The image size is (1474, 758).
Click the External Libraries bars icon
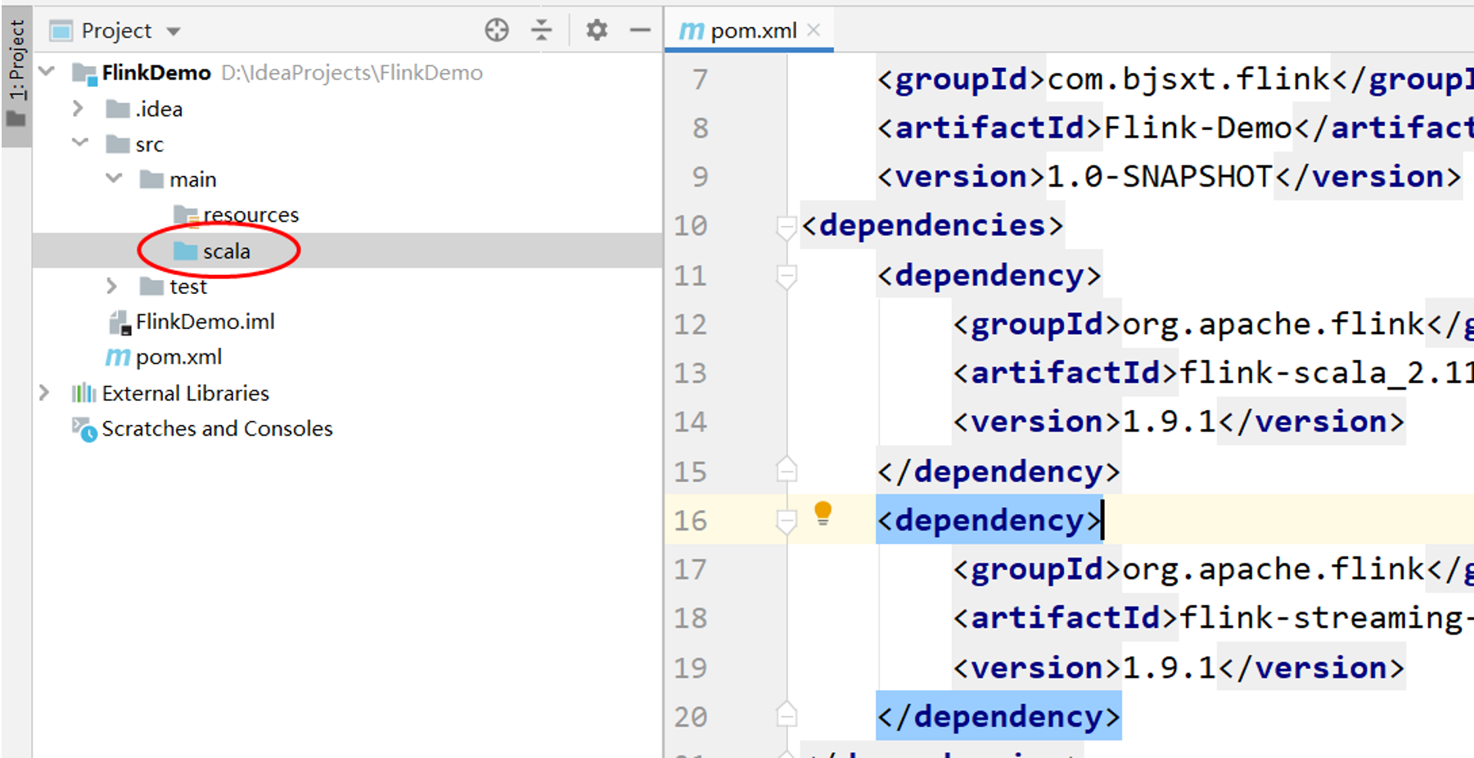pyautogui.click(x=83, y=394)
